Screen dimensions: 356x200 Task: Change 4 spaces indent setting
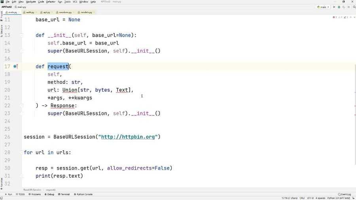click(320, 198)
